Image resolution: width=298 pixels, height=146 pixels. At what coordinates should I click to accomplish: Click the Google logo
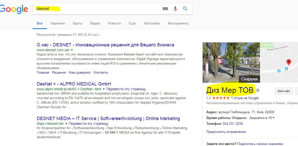point(14,9)
